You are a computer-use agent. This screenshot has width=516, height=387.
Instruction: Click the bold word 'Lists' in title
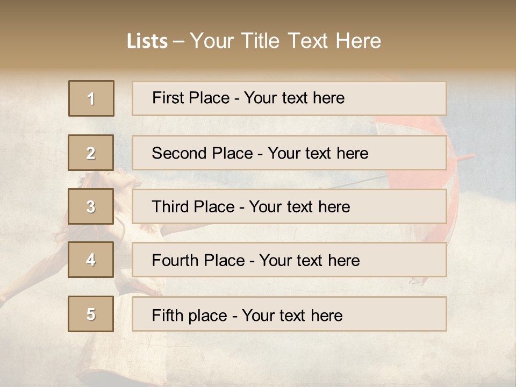(x=147, y=41)
